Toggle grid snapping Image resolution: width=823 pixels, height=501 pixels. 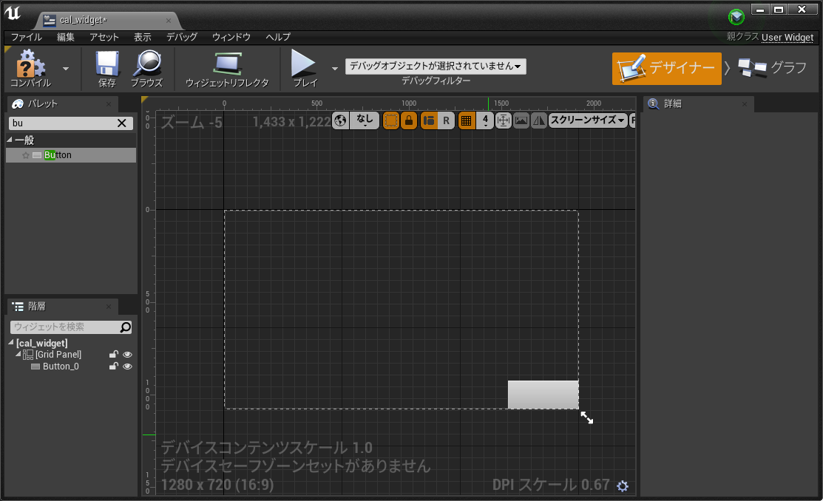pos(466,120)
